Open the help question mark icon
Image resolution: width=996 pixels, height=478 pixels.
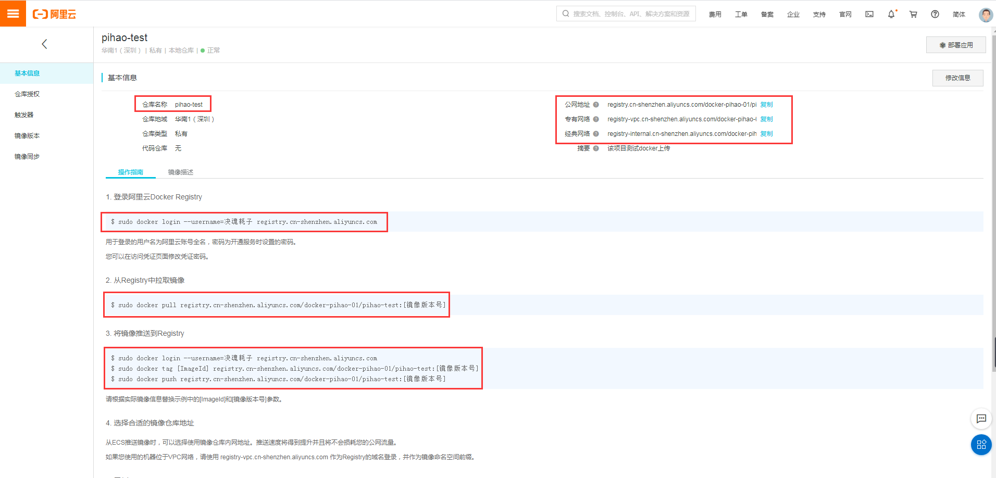[x=935, y=14]
